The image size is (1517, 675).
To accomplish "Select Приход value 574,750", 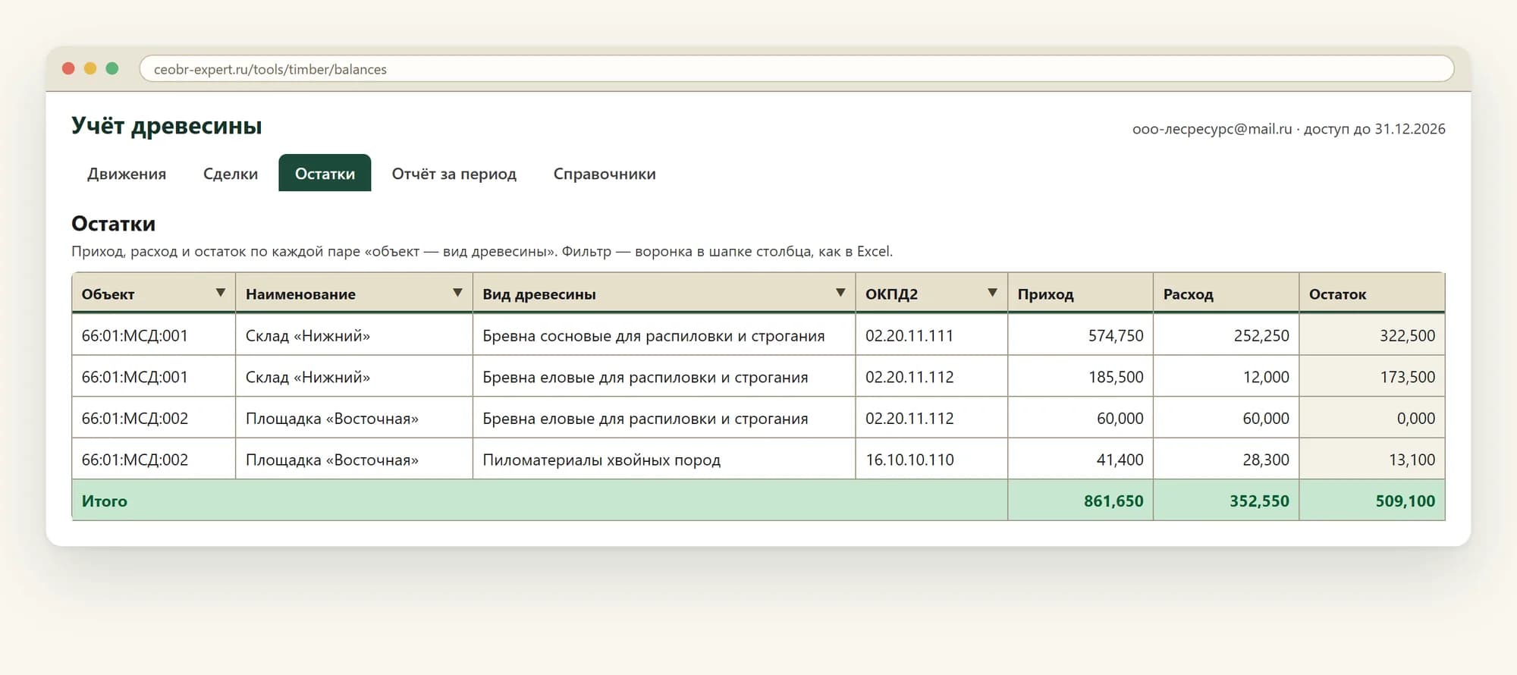I will point(1080,335).
